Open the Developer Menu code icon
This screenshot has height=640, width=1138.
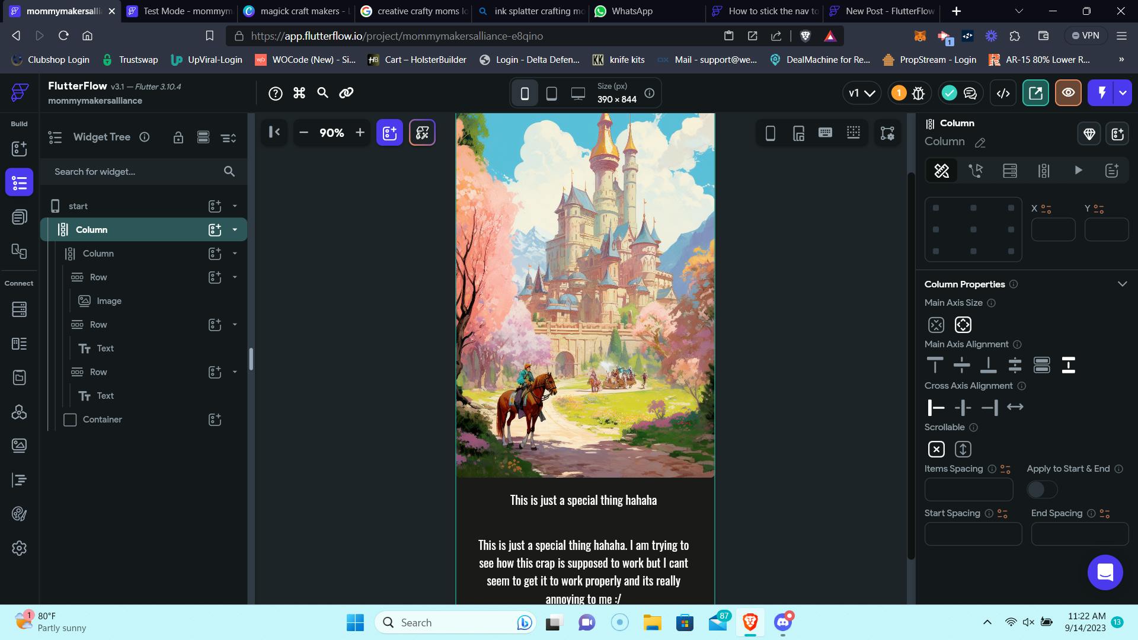[x=1003, y=93]
